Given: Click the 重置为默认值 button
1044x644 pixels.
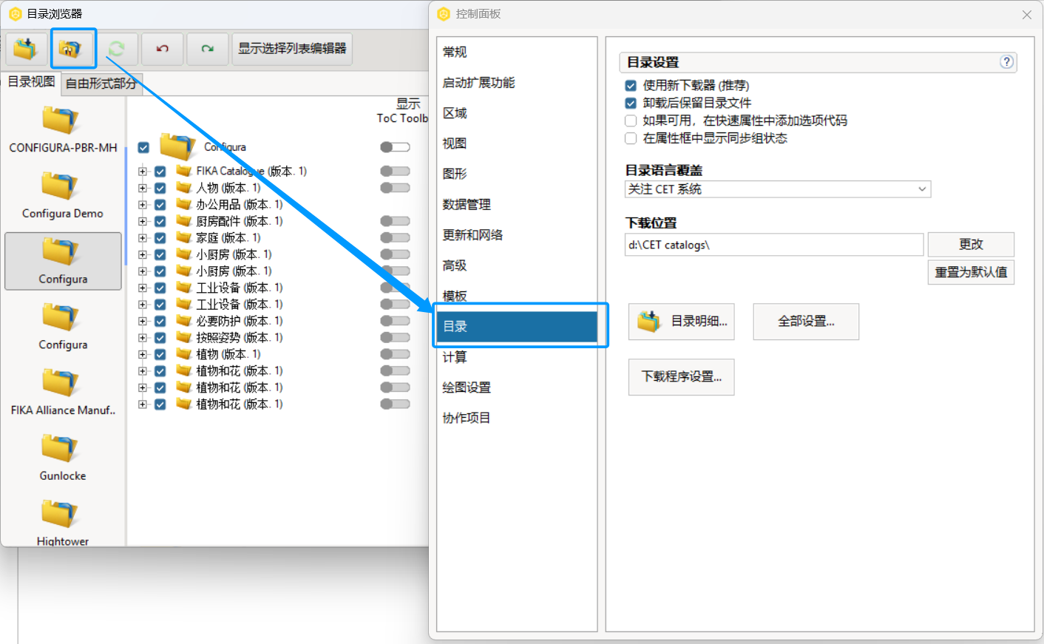Looking at the screenshot, I should point(971,272).
